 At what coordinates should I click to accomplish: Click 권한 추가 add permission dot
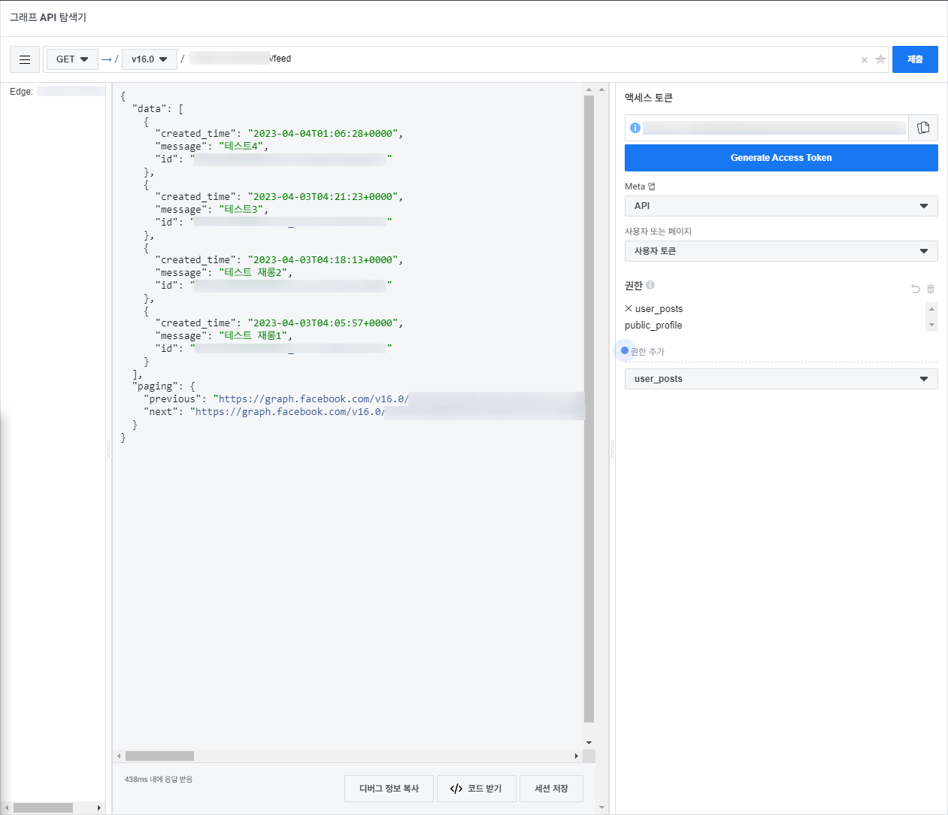625,350
